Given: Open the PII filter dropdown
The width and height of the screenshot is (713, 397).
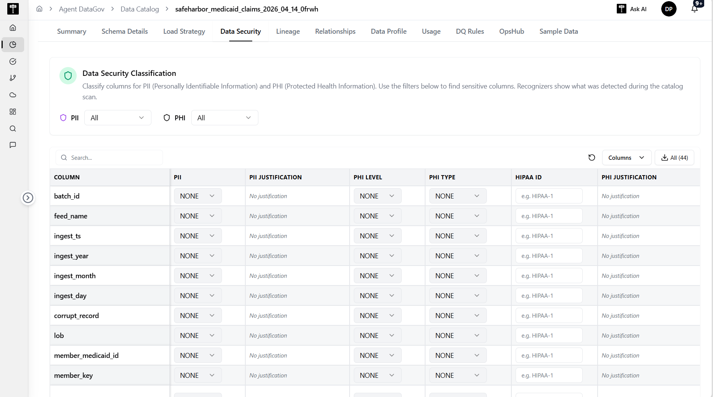Looking at the screenshot, I should click(118, 118).
